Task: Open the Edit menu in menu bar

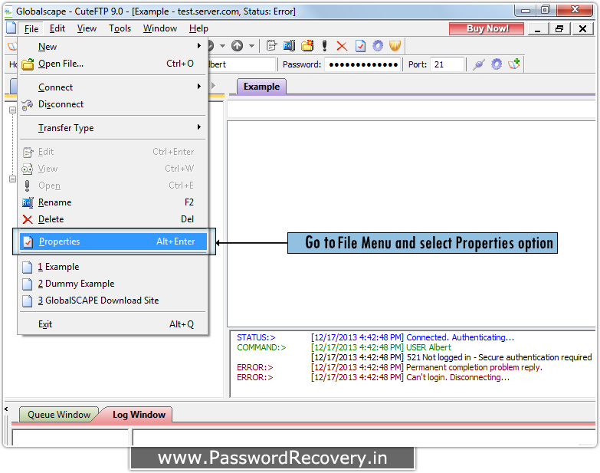Action: 57,28
